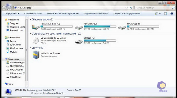Open CD-дисковод (F: in the sidebar tree

click(17, 73)
